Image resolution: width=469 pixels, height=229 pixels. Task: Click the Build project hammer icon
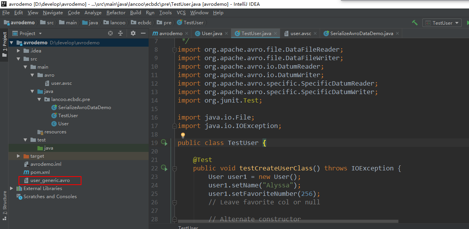click(x=415, y=23)
